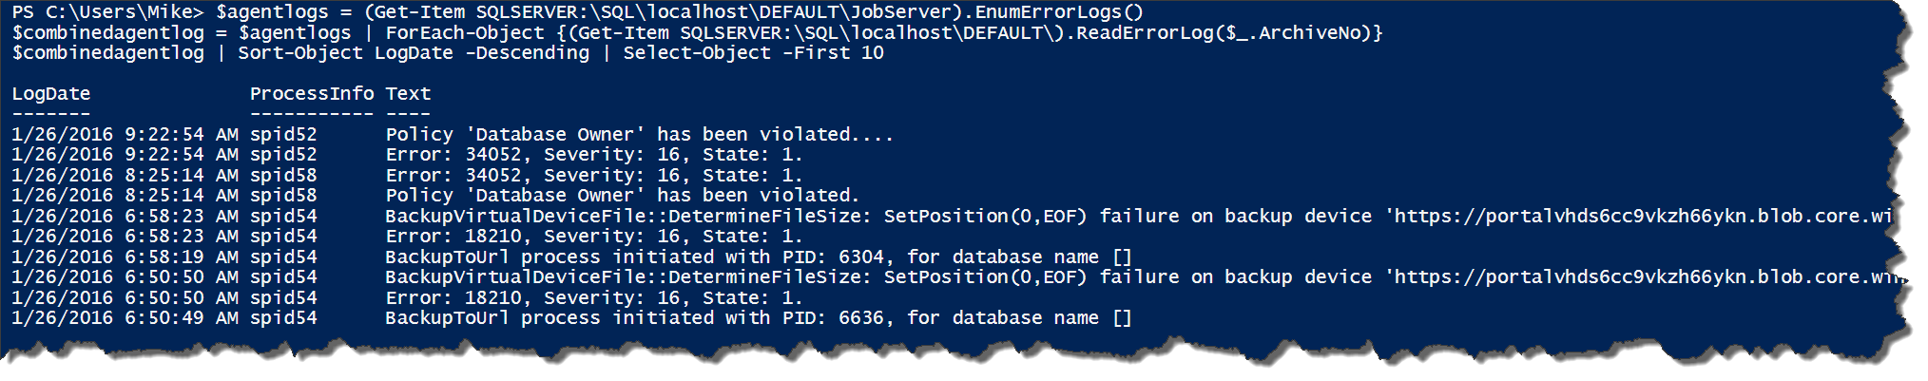The image size is (1928, 381).
Task: Click BackupToUrl row with PID: 6304
Action: 571,257
